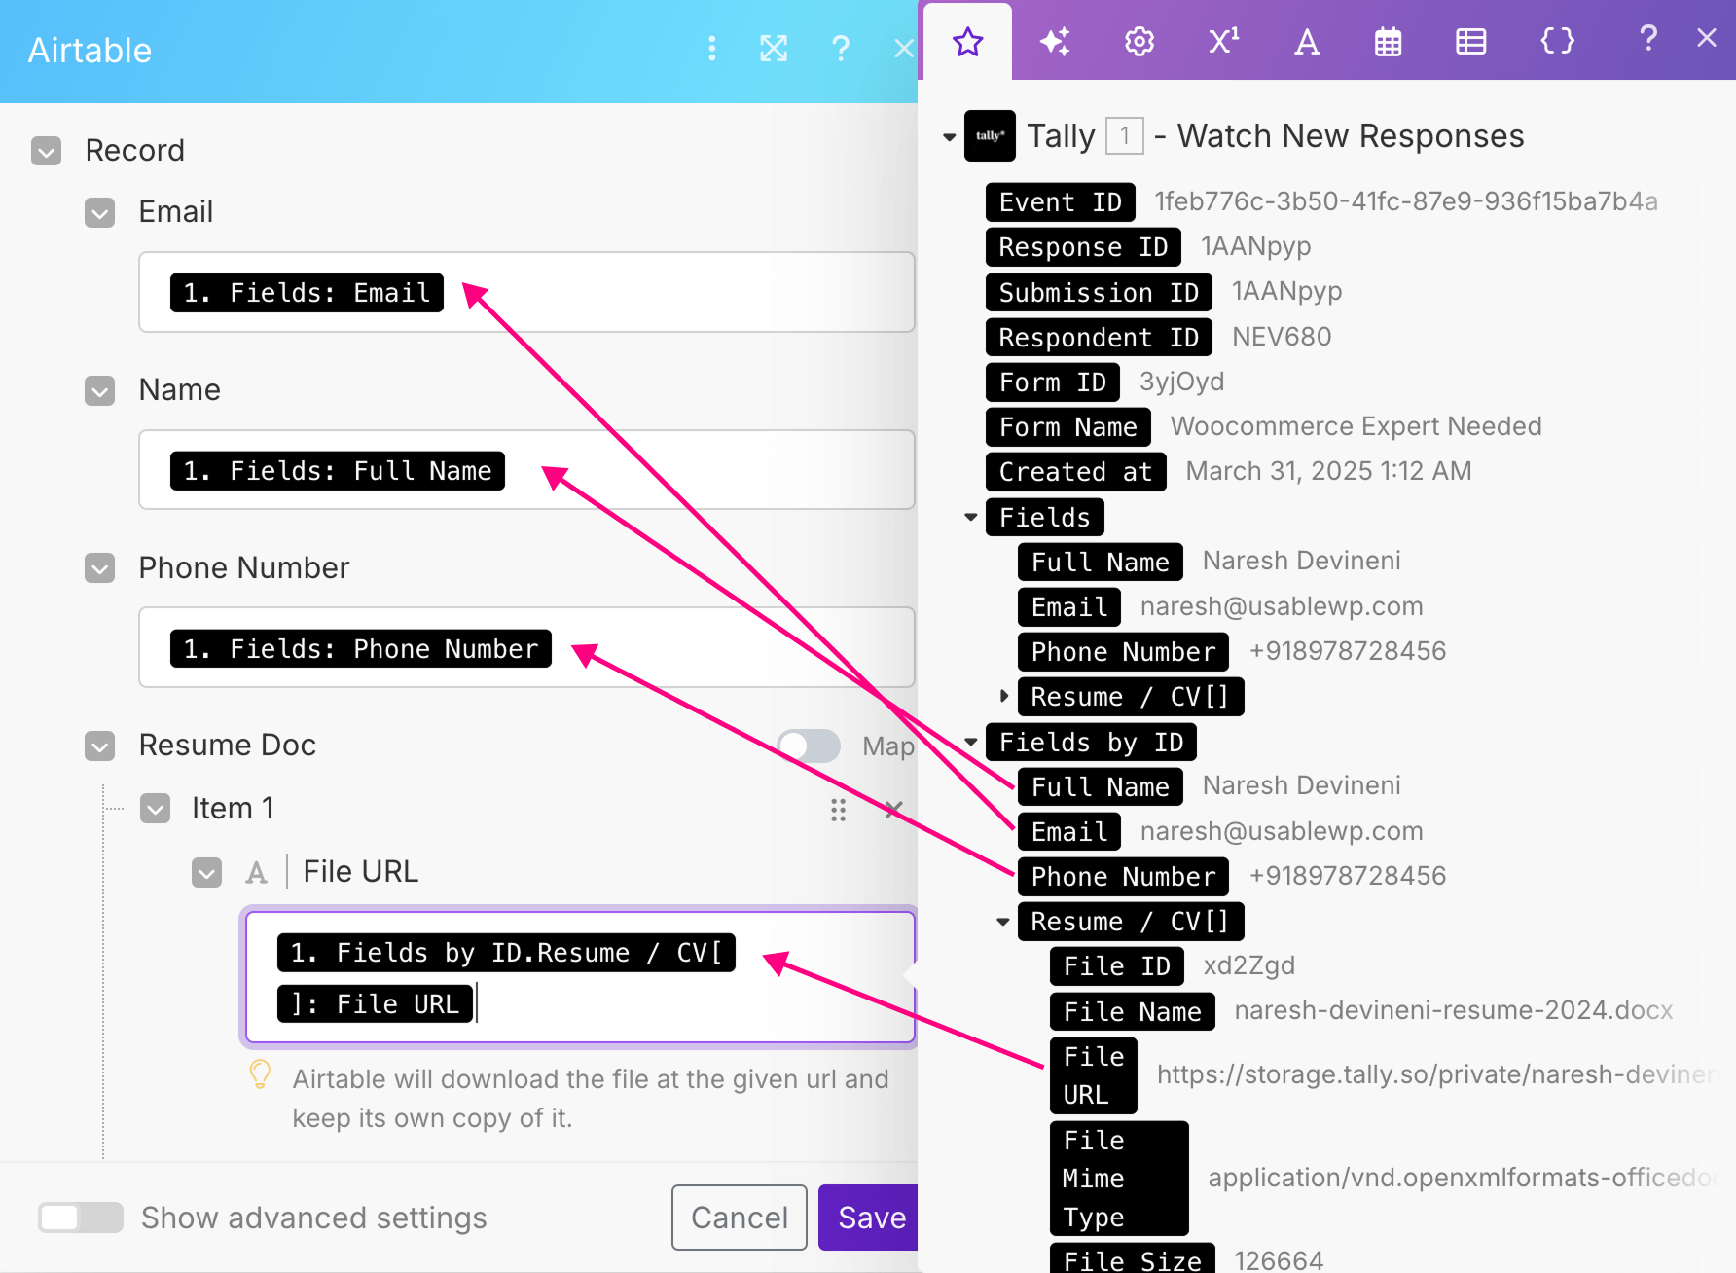Collapse Item 1 in Resume Doc
The image size is (1736, 1273).
coord(155,809)
